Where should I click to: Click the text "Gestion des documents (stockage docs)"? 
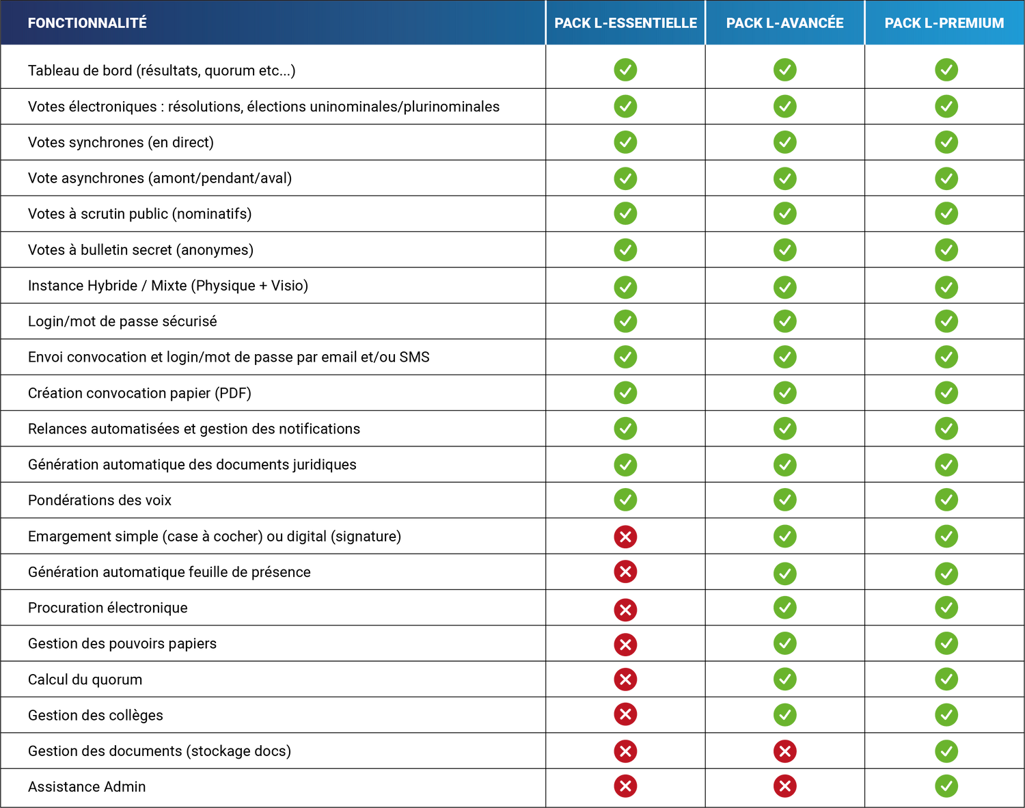point(159,751)
